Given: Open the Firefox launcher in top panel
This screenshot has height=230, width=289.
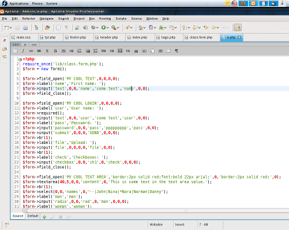Looking at the screenshot, I should [x=243, y=3].
